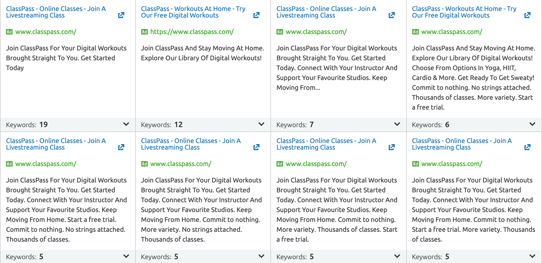Click the Ad badge on the second-row third card
This screenshot has width=542, height=263.
coord(279,164)
